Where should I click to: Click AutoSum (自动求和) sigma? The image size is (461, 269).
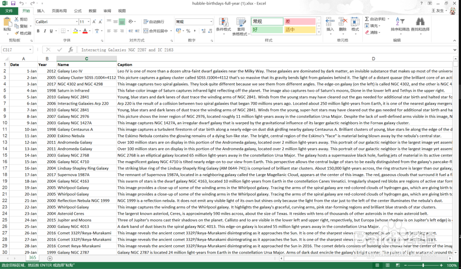pos(375,19)
